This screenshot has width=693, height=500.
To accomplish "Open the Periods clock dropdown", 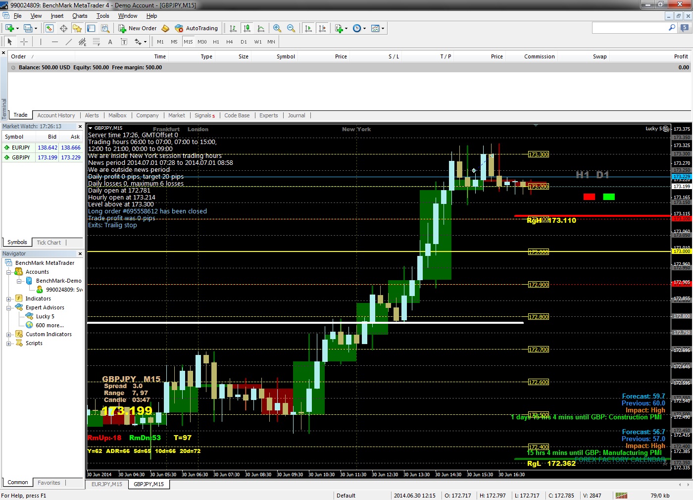I will click(x=359, y=28).
